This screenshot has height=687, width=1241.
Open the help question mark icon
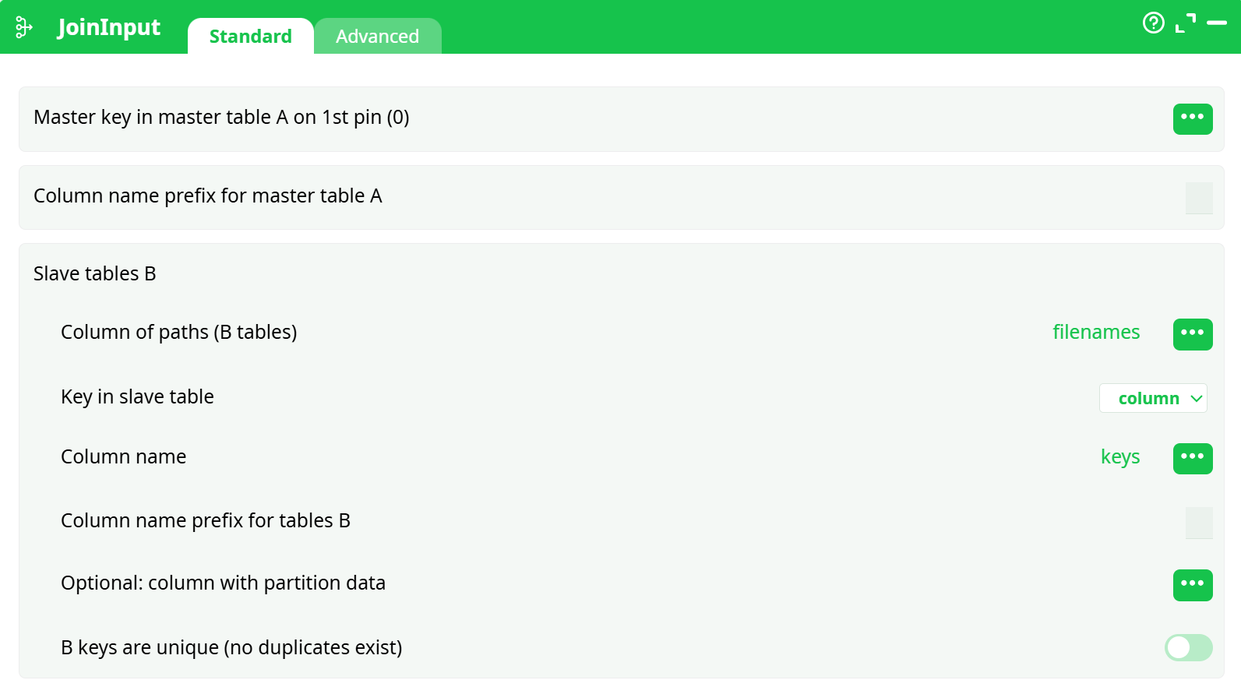click(1153, 23)
